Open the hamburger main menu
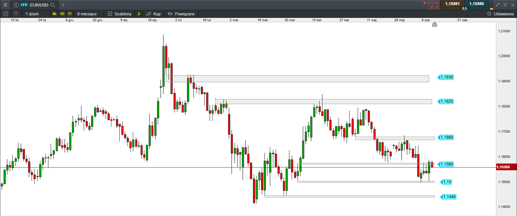517x216 pixels. [5, 5]
